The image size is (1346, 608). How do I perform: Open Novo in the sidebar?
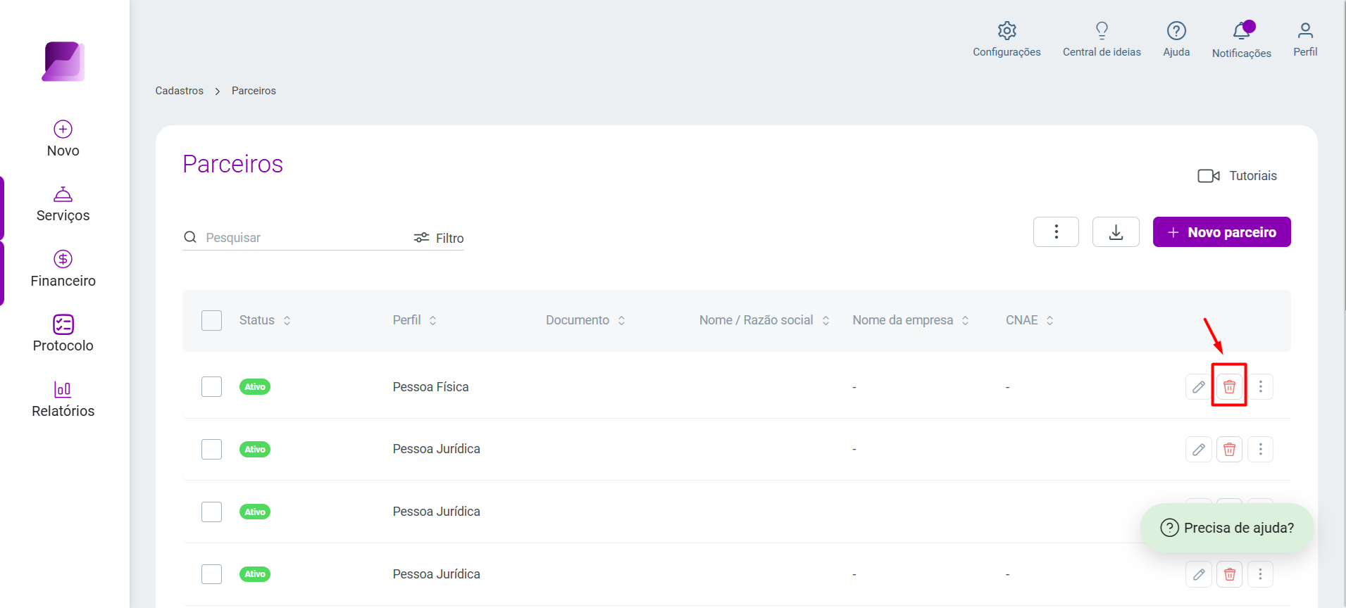[63, 139]
